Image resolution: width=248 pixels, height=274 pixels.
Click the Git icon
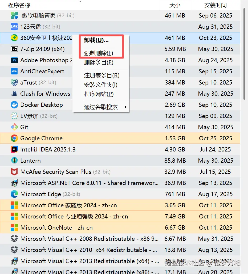pyautogui.click(x=14, y=127)
